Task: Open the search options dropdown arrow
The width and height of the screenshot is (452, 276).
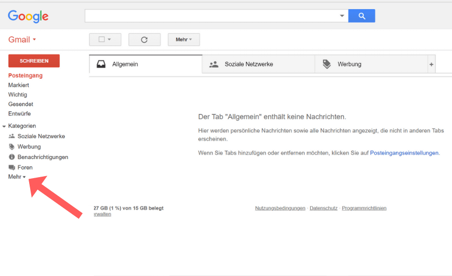Action: (x=343, y=16)
